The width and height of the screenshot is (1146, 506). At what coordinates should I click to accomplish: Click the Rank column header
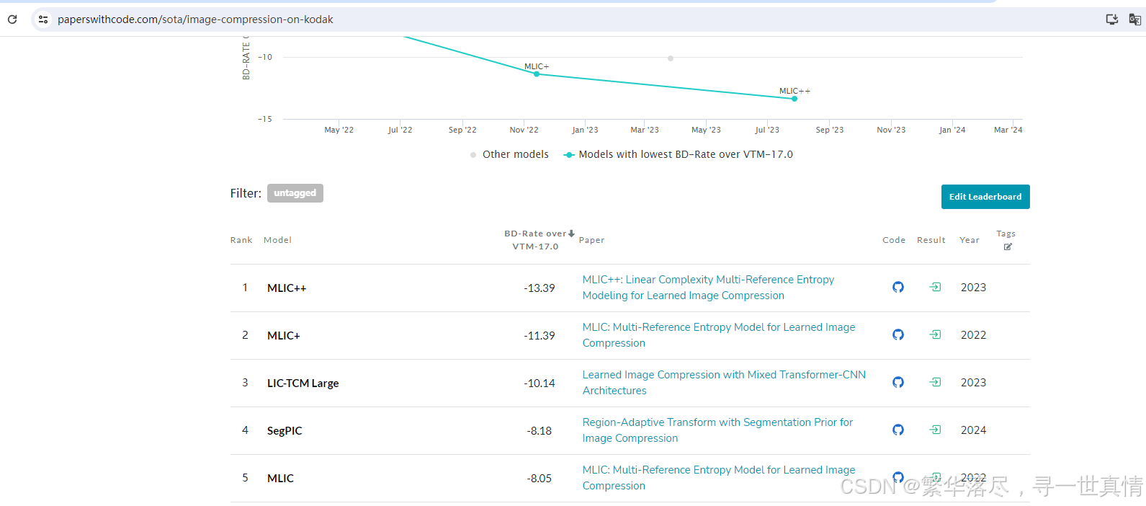[x=241, y=240]
